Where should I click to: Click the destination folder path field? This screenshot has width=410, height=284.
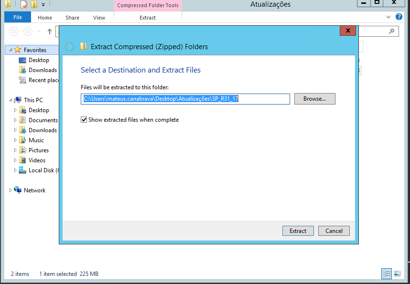(x=185, y=99)
